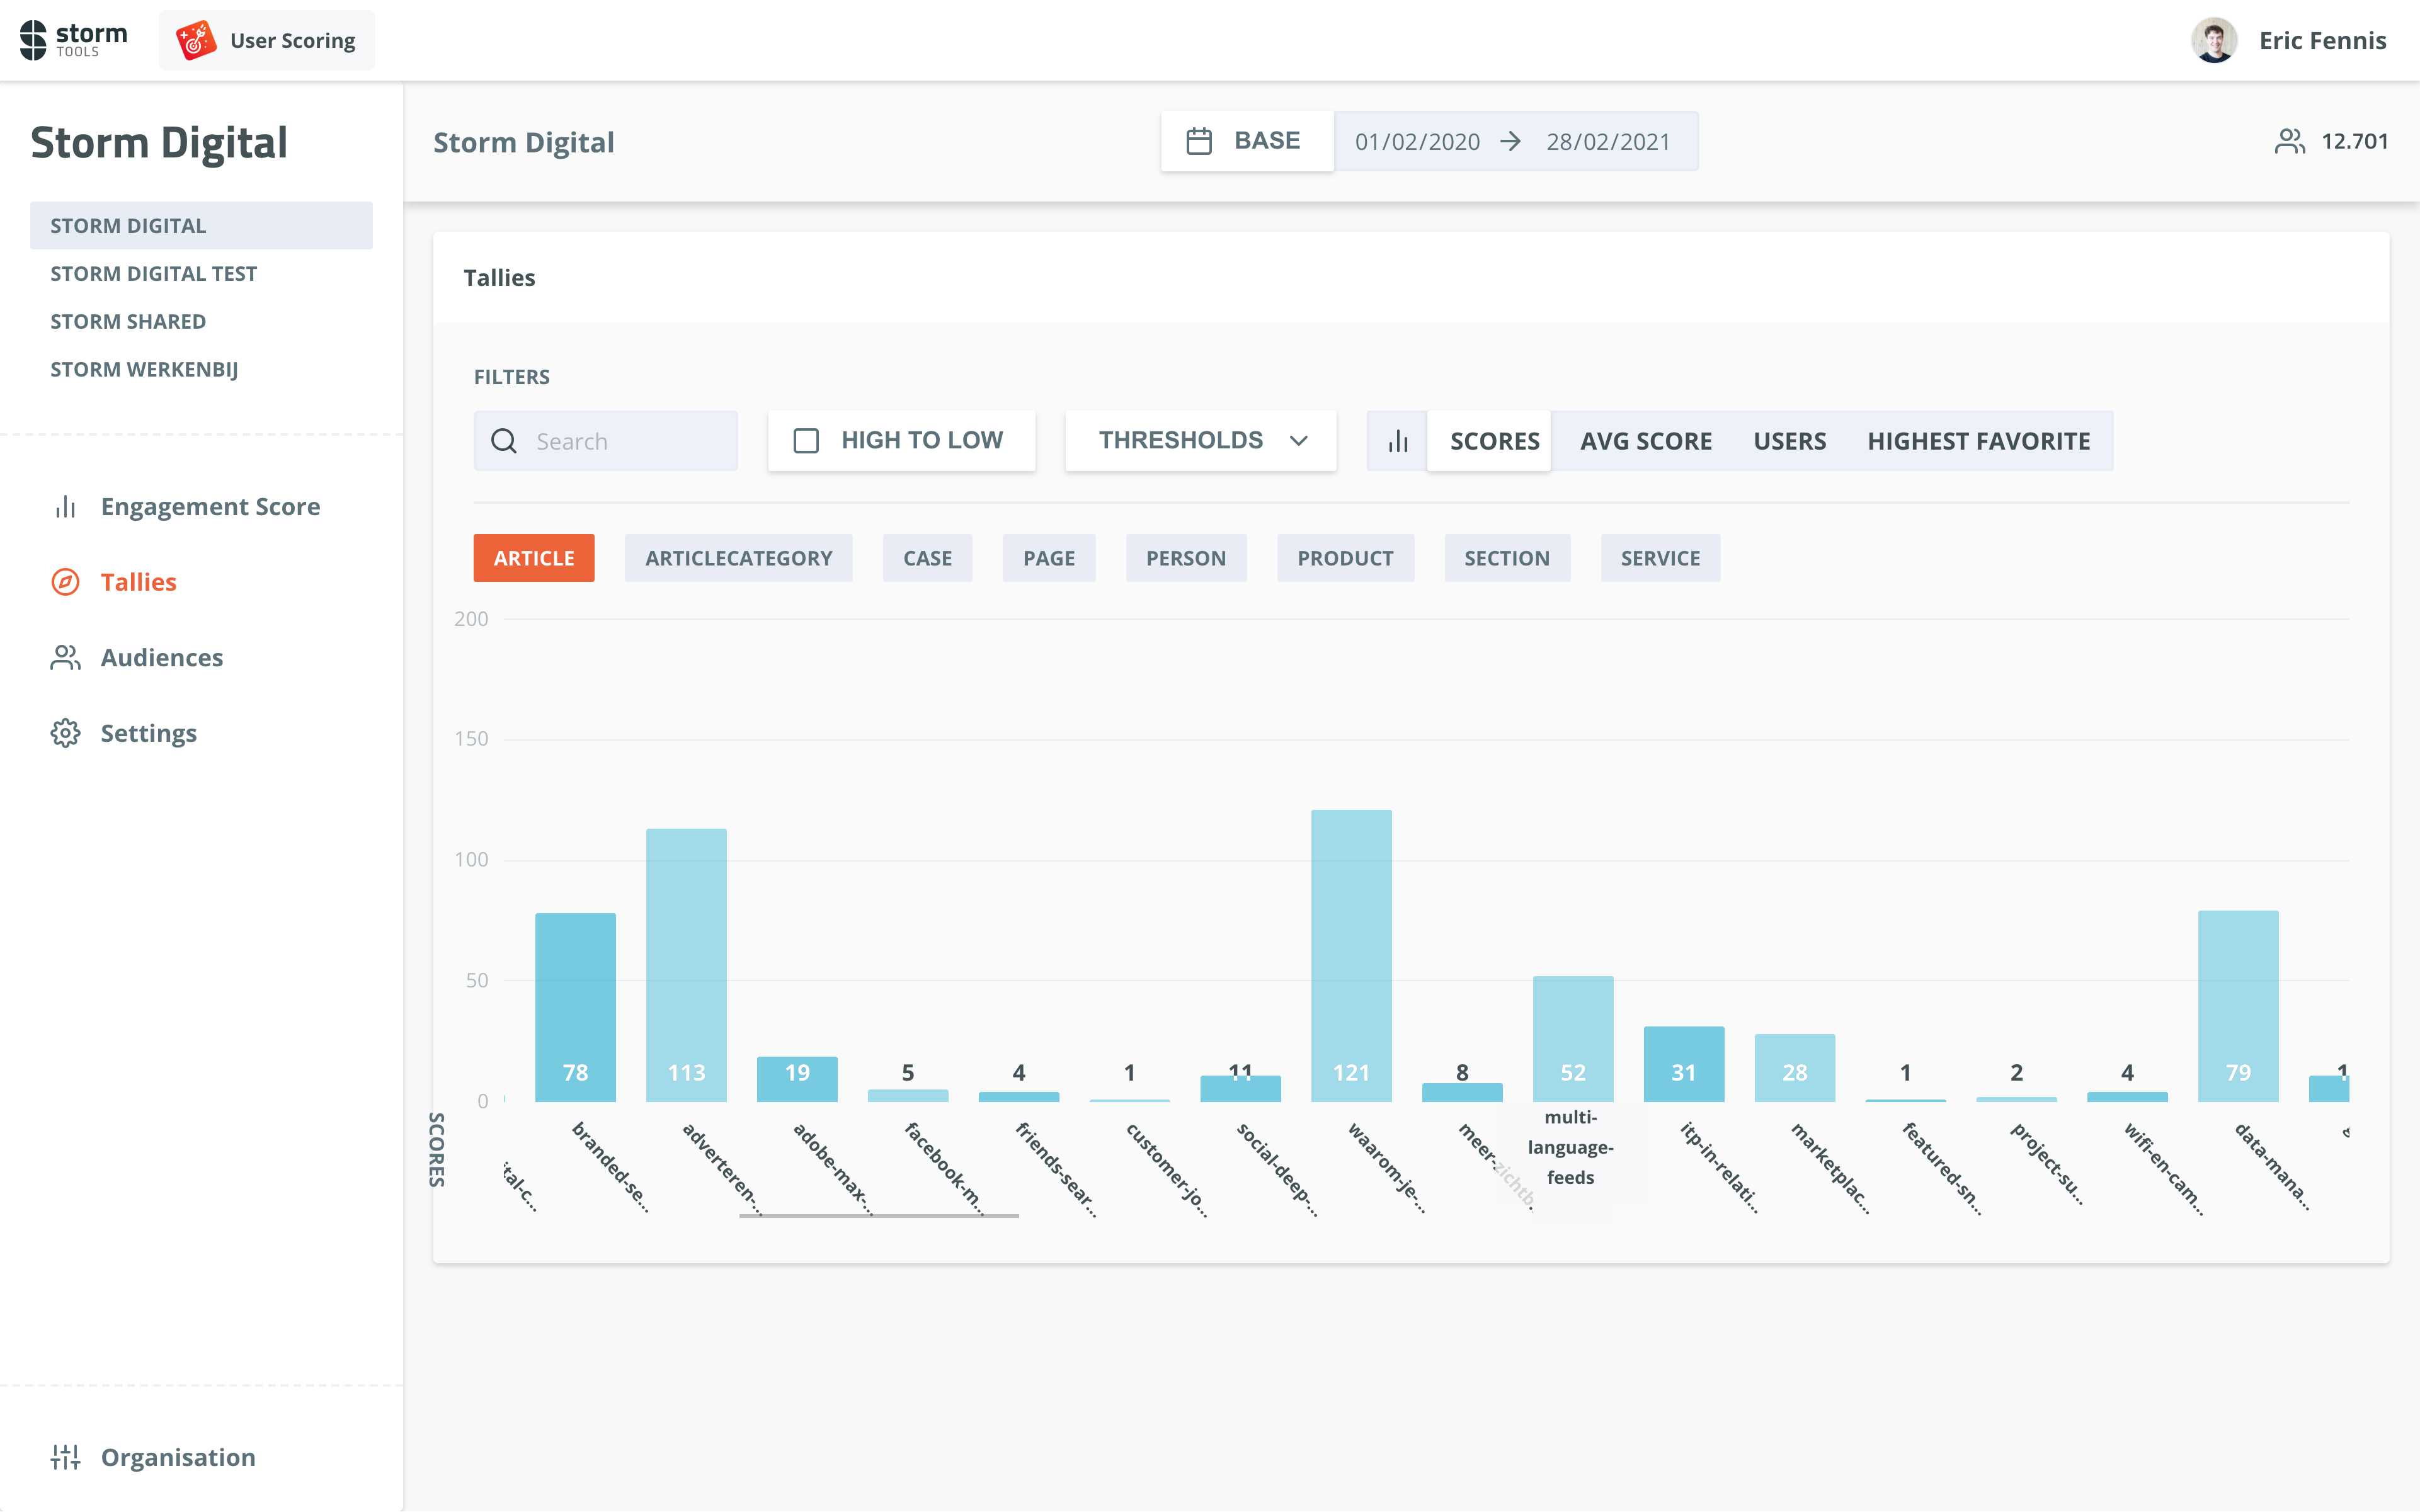This screenshot has height=1512, width=2420.
Task: Toggle the HIGH TO LOW checkbox
Action: pos(806,441)
